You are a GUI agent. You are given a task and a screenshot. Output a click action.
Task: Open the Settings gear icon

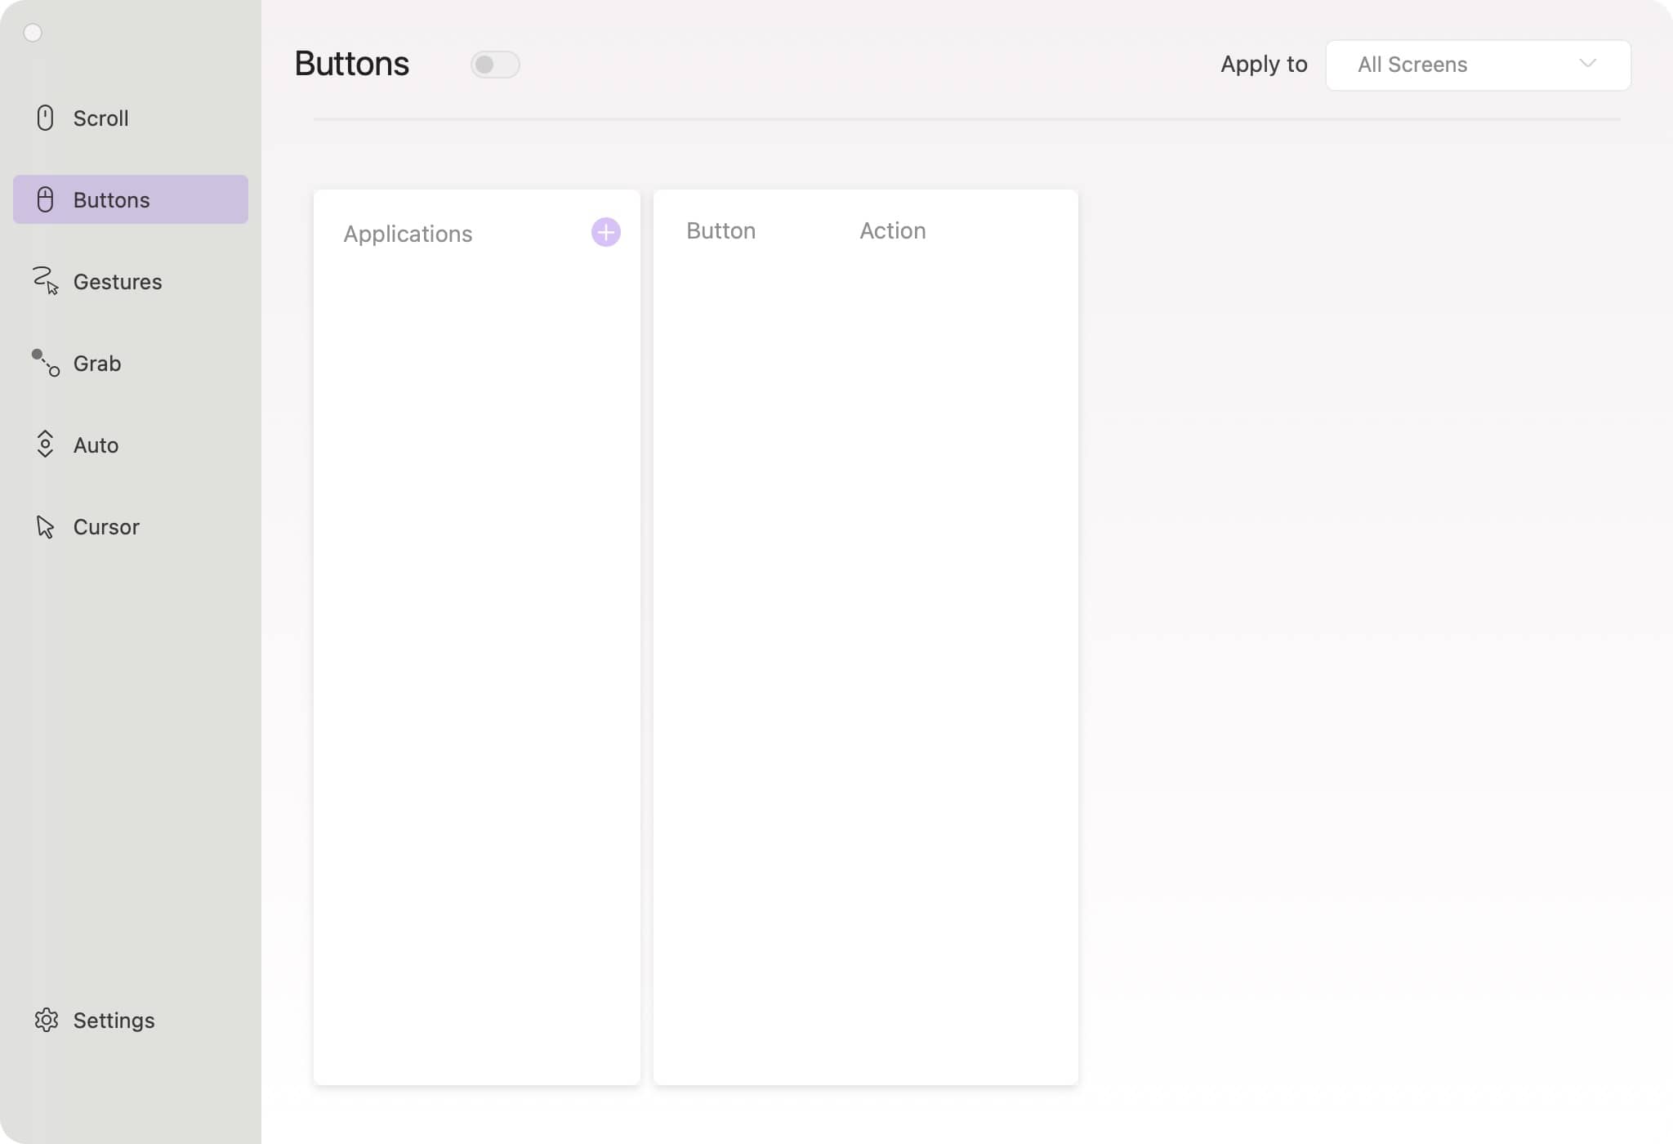coord(47,1020)
